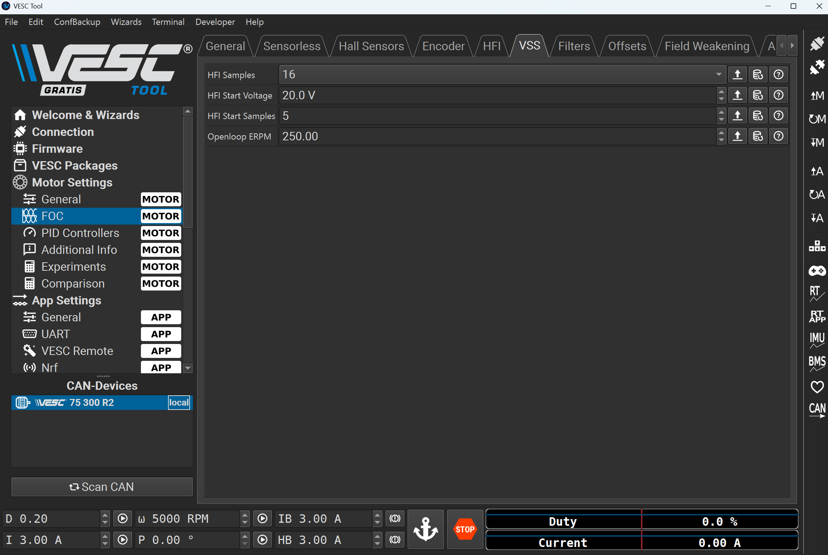Image resolution: width=828 pixels, height=555 pixels.
Task: Click the anchor brake icon
Action: [425, 529]
